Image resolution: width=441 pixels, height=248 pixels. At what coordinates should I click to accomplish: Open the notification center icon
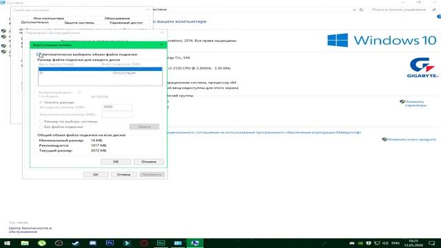click(x=432, y=243)
